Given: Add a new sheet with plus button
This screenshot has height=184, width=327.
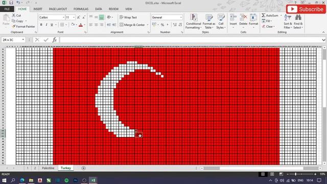Looking at the screenshot, I should point(83,168).
